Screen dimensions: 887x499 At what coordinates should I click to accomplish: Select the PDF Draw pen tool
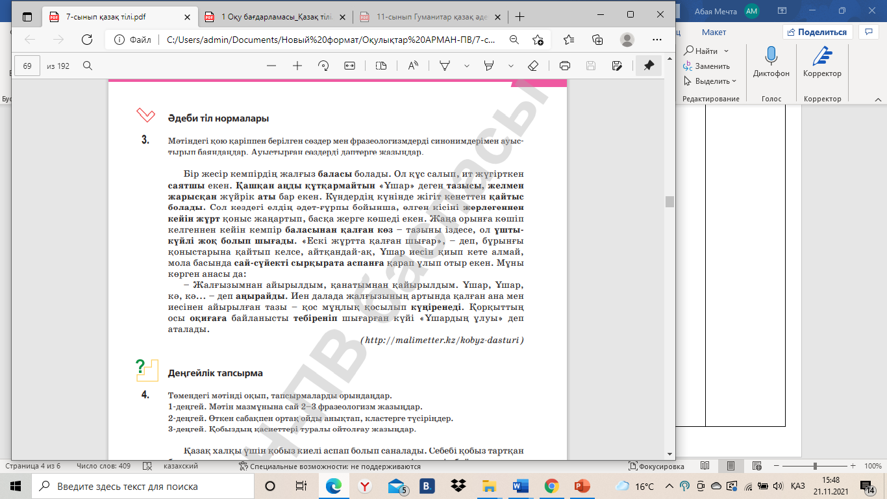point(445,66)
